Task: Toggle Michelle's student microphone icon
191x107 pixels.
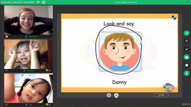Action: pyautogui.click(x=24, y=71)
